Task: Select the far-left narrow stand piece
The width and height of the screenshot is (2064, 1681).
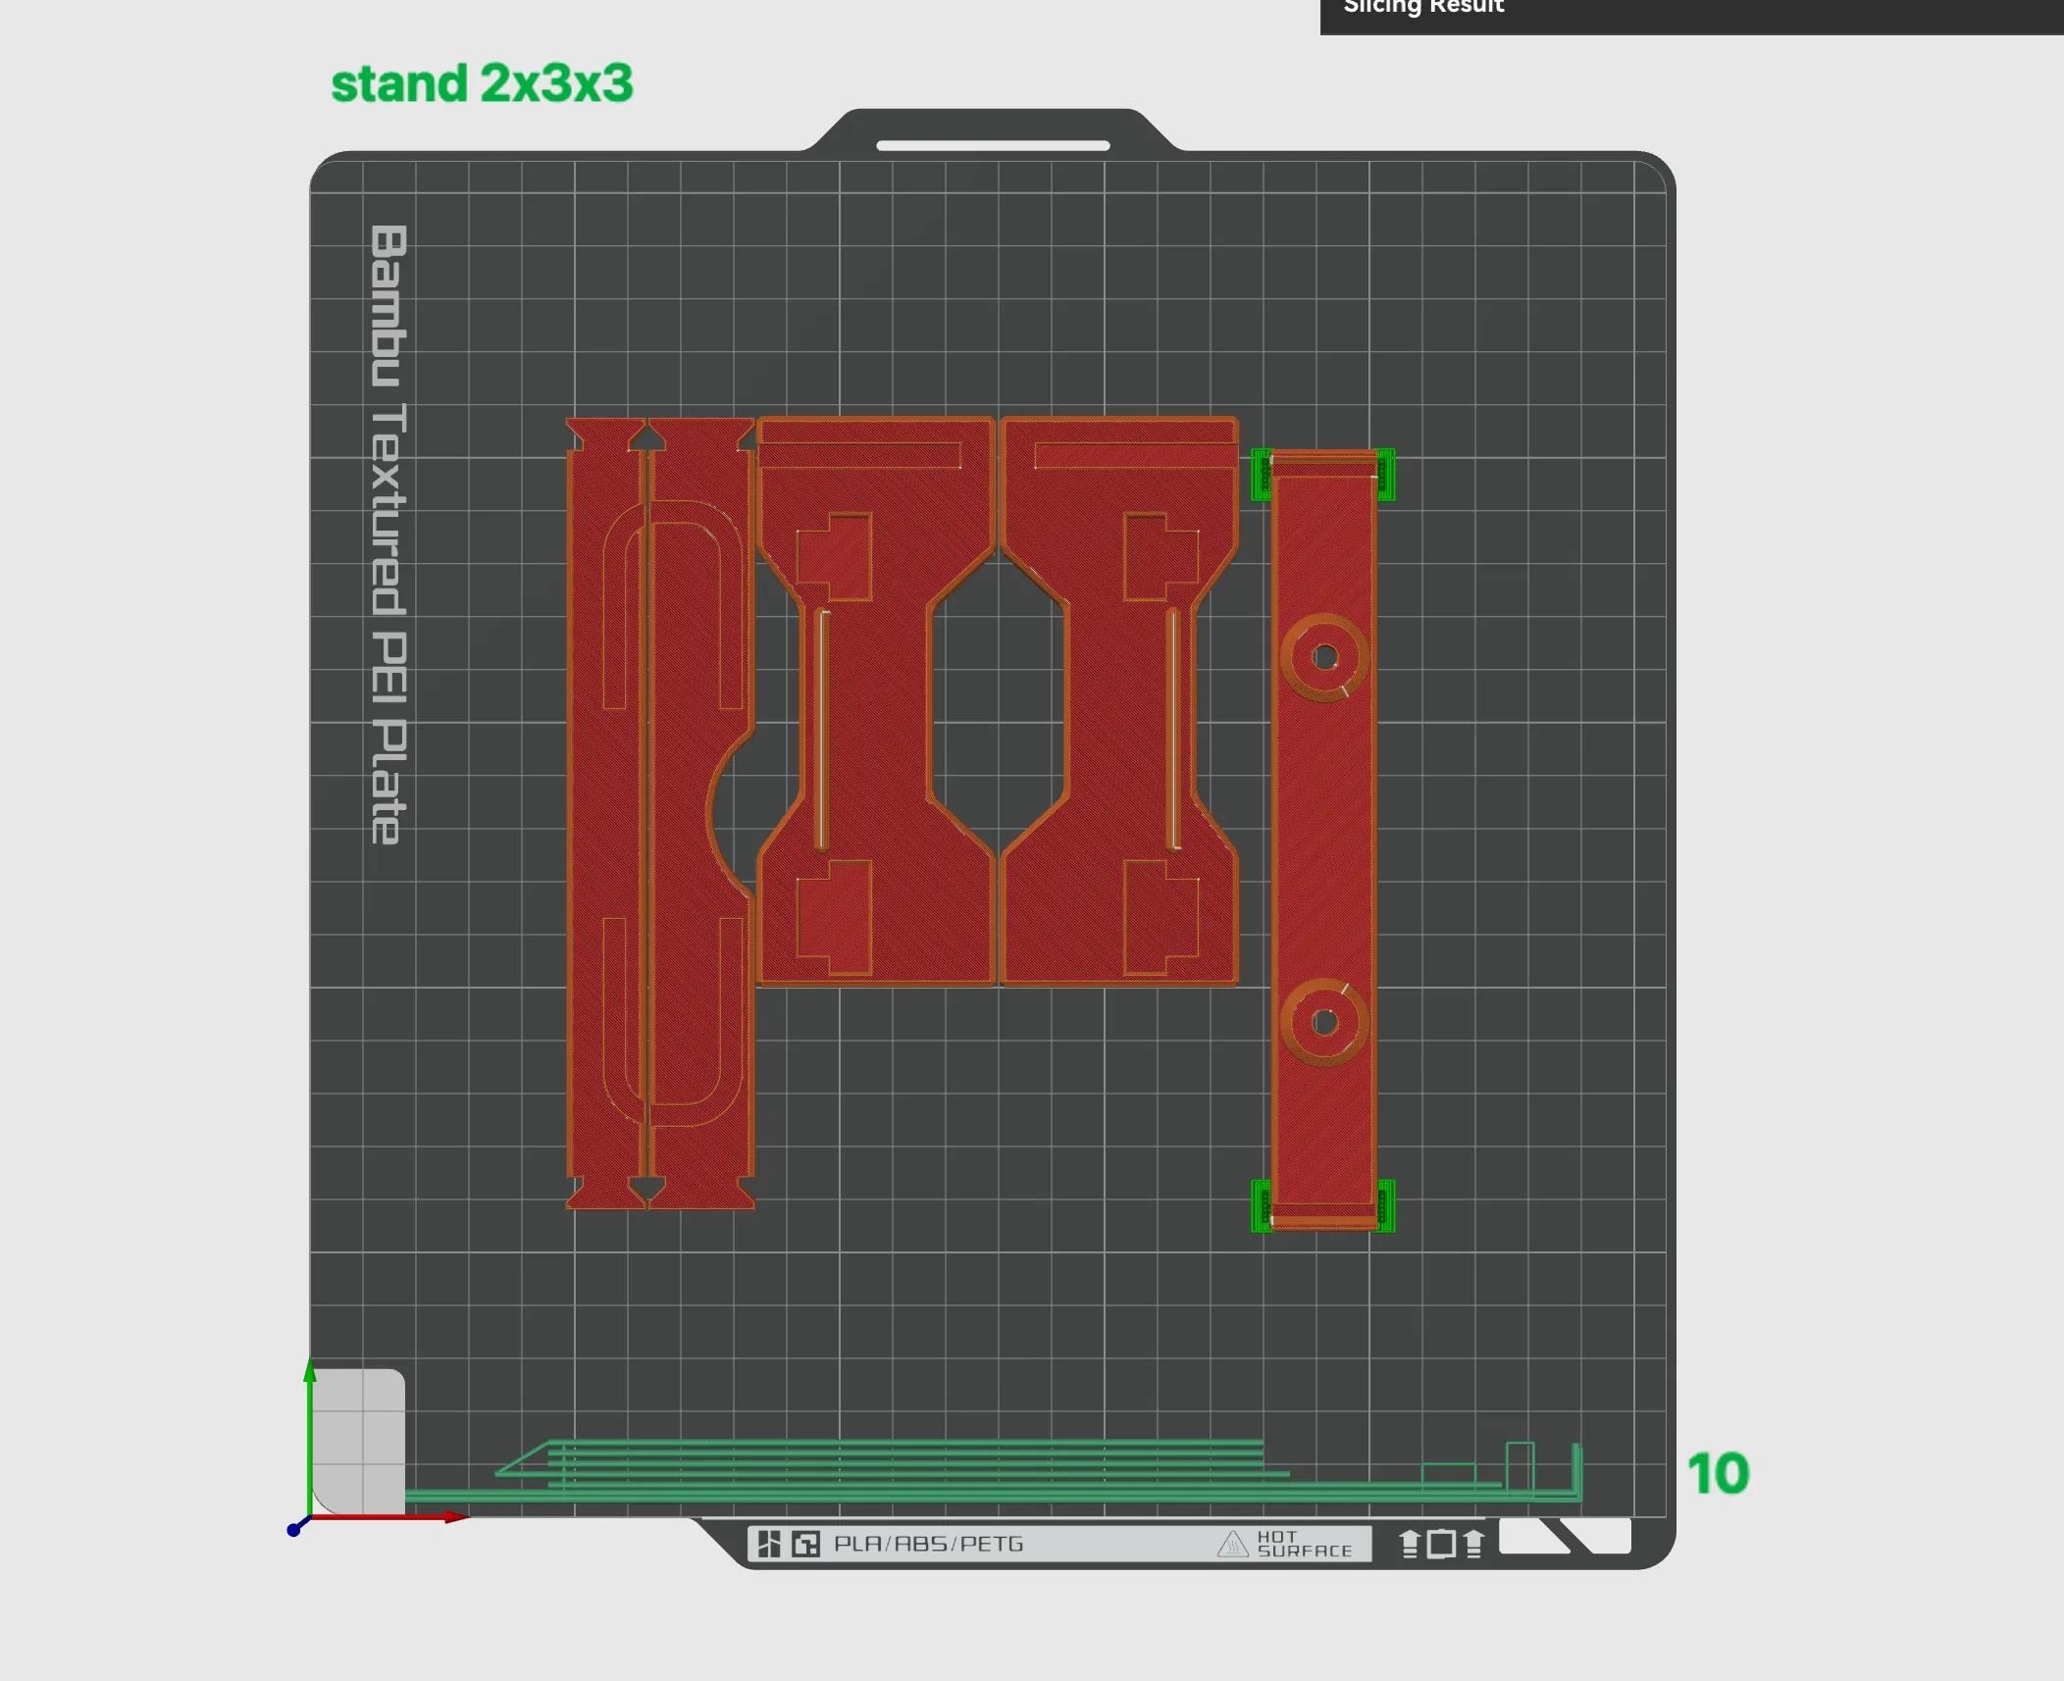Action: click(606, 812)
